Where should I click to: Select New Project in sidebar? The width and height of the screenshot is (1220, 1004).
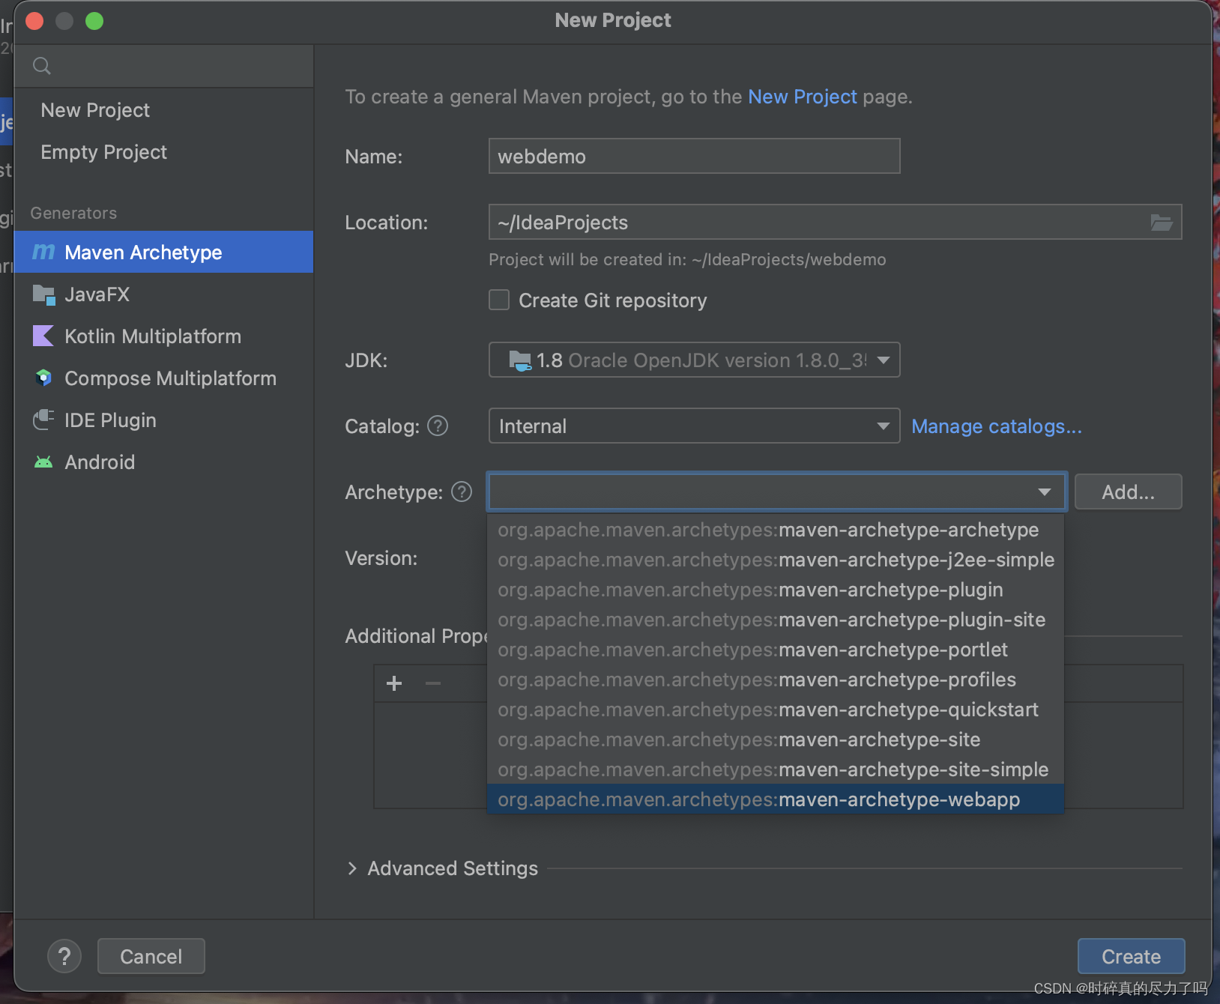tap(163, 110)
